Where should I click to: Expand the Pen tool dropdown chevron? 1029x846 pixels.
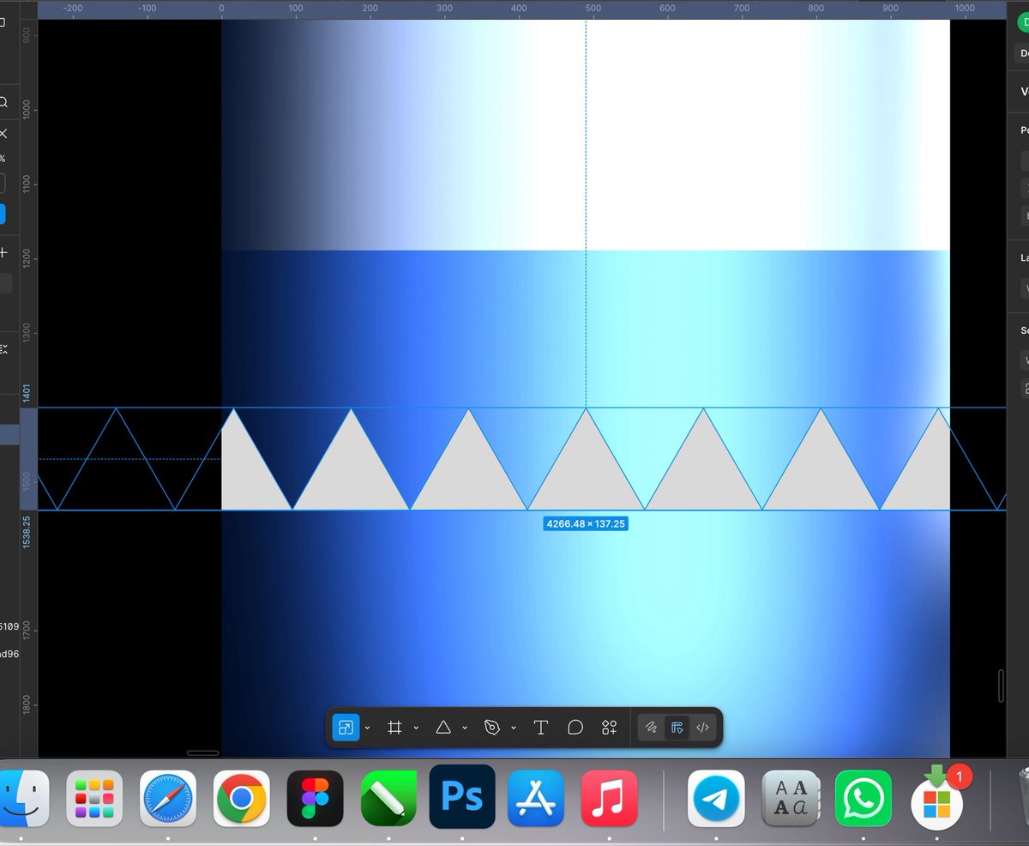click(x=514, y=728)
